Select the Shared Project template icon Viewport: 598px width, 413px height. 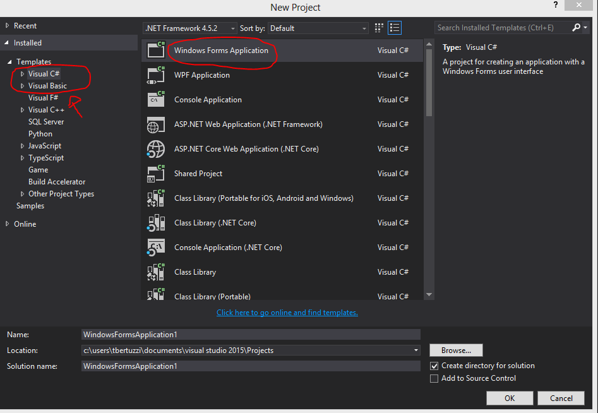pos(156,173)
